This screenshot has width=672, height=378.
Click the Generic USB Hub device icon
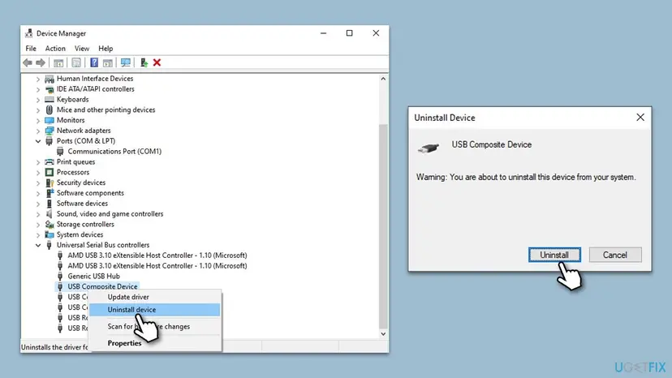(60, 277)
